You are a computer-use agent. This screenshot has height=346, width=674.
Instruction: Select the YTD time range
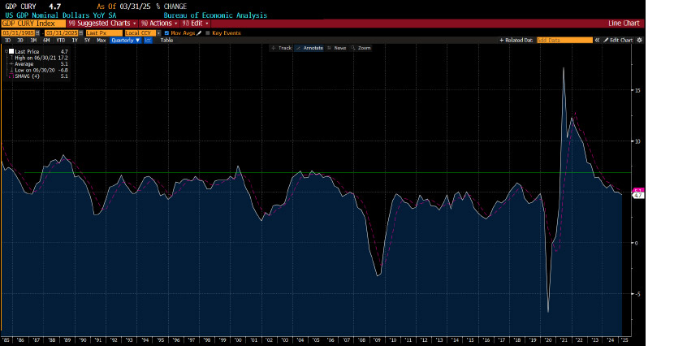click(x=61, y=40)
